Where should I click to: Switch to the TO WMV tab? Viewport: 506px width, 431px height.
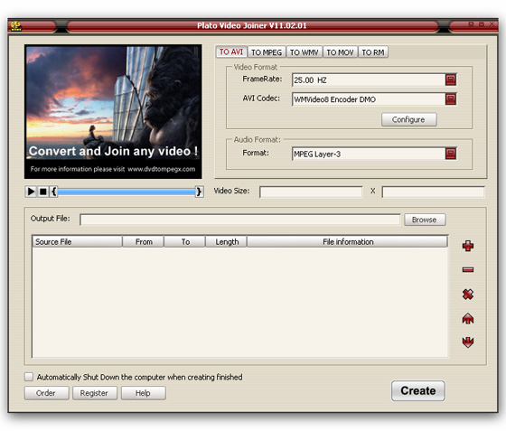point(304,52)
